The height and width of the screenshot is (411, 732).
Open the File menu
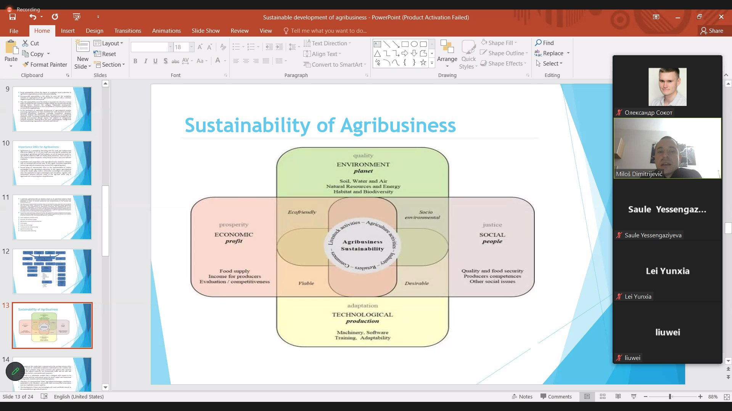point(14,31)
